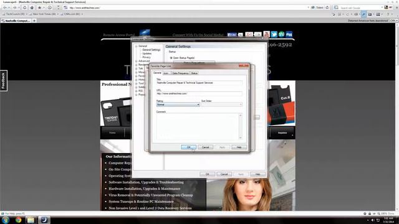Image resolution: width=399 pixels, height=224 pixels.
Task: Select Open Status Page(s) radio button
Action: click(171, 58)
